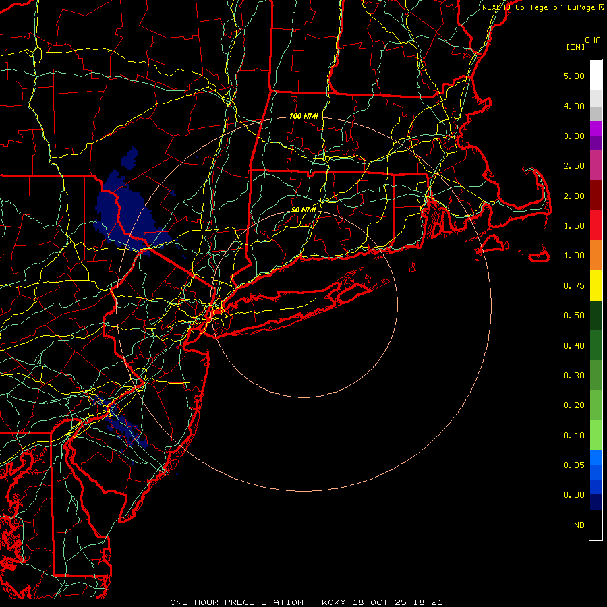Click the 0.30 legend value
The height and width of the screenshot is (607, 607).
(x=574, y=376)
